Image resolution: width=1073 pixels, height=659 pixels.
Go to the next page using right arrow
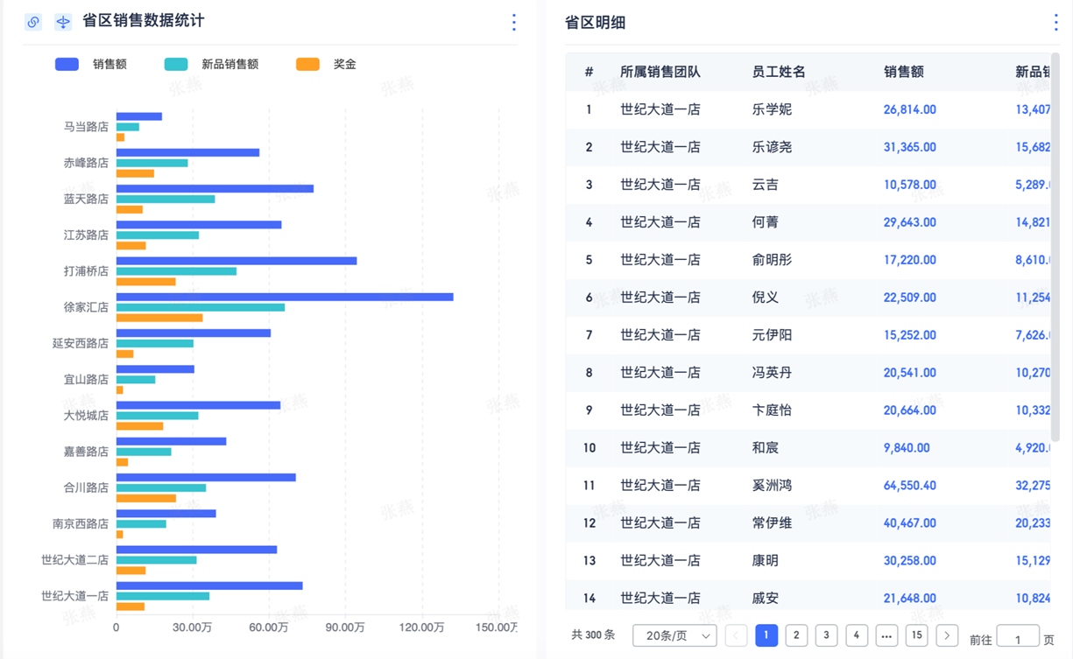point(946,635)
